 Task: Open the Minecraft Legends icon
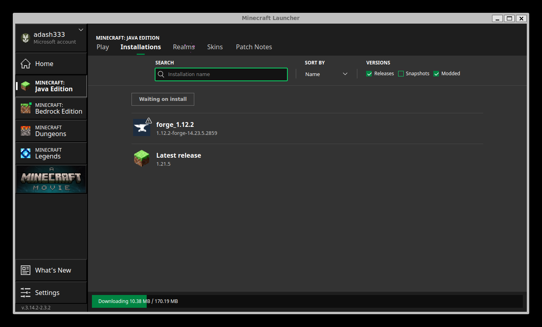26,153
